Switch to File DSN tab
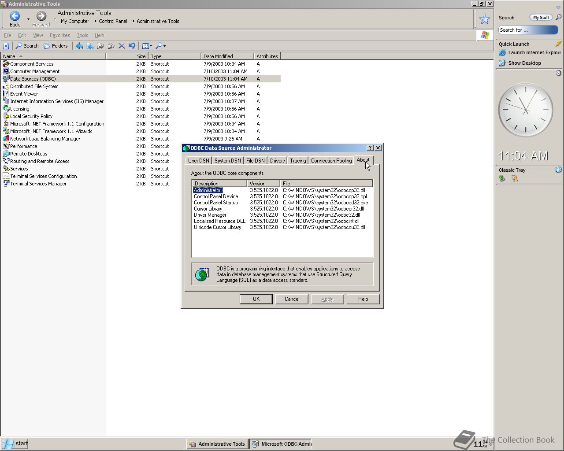This screenshot has width=564, height=451. 256,161
